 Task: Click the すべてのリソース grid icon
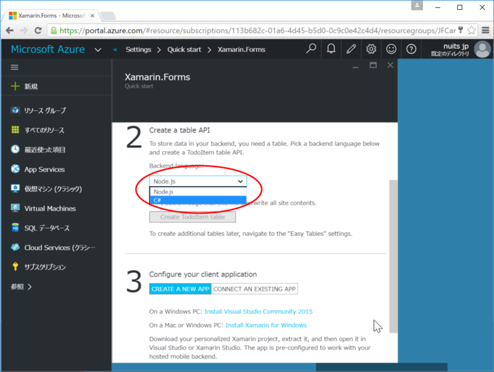[15, 130]
